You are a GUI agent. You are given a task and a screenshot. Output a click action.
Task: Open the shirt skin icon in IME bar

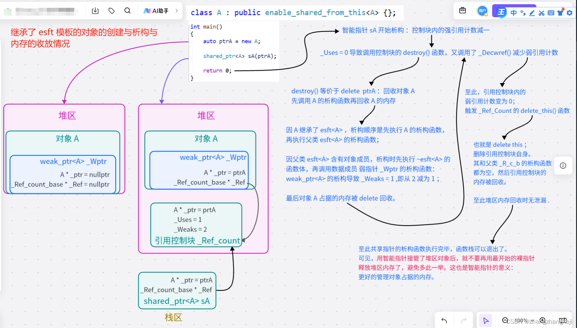point(560,13)
